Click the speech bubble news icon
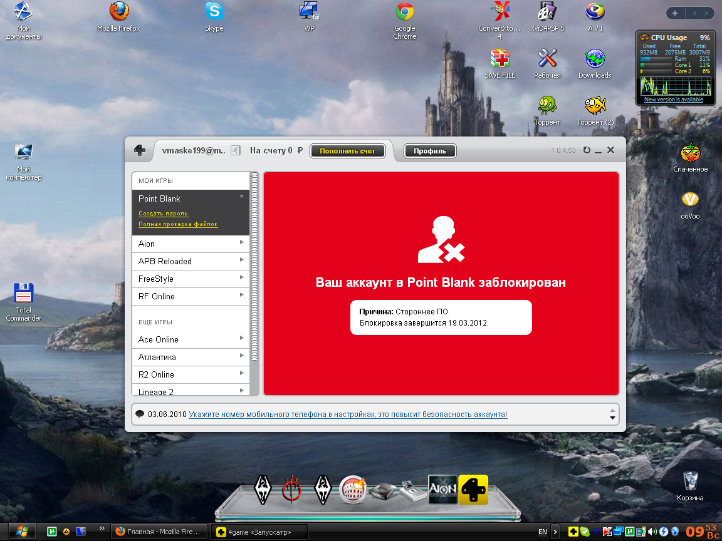This screenshot has width=722, height=541. click(140, 414)
